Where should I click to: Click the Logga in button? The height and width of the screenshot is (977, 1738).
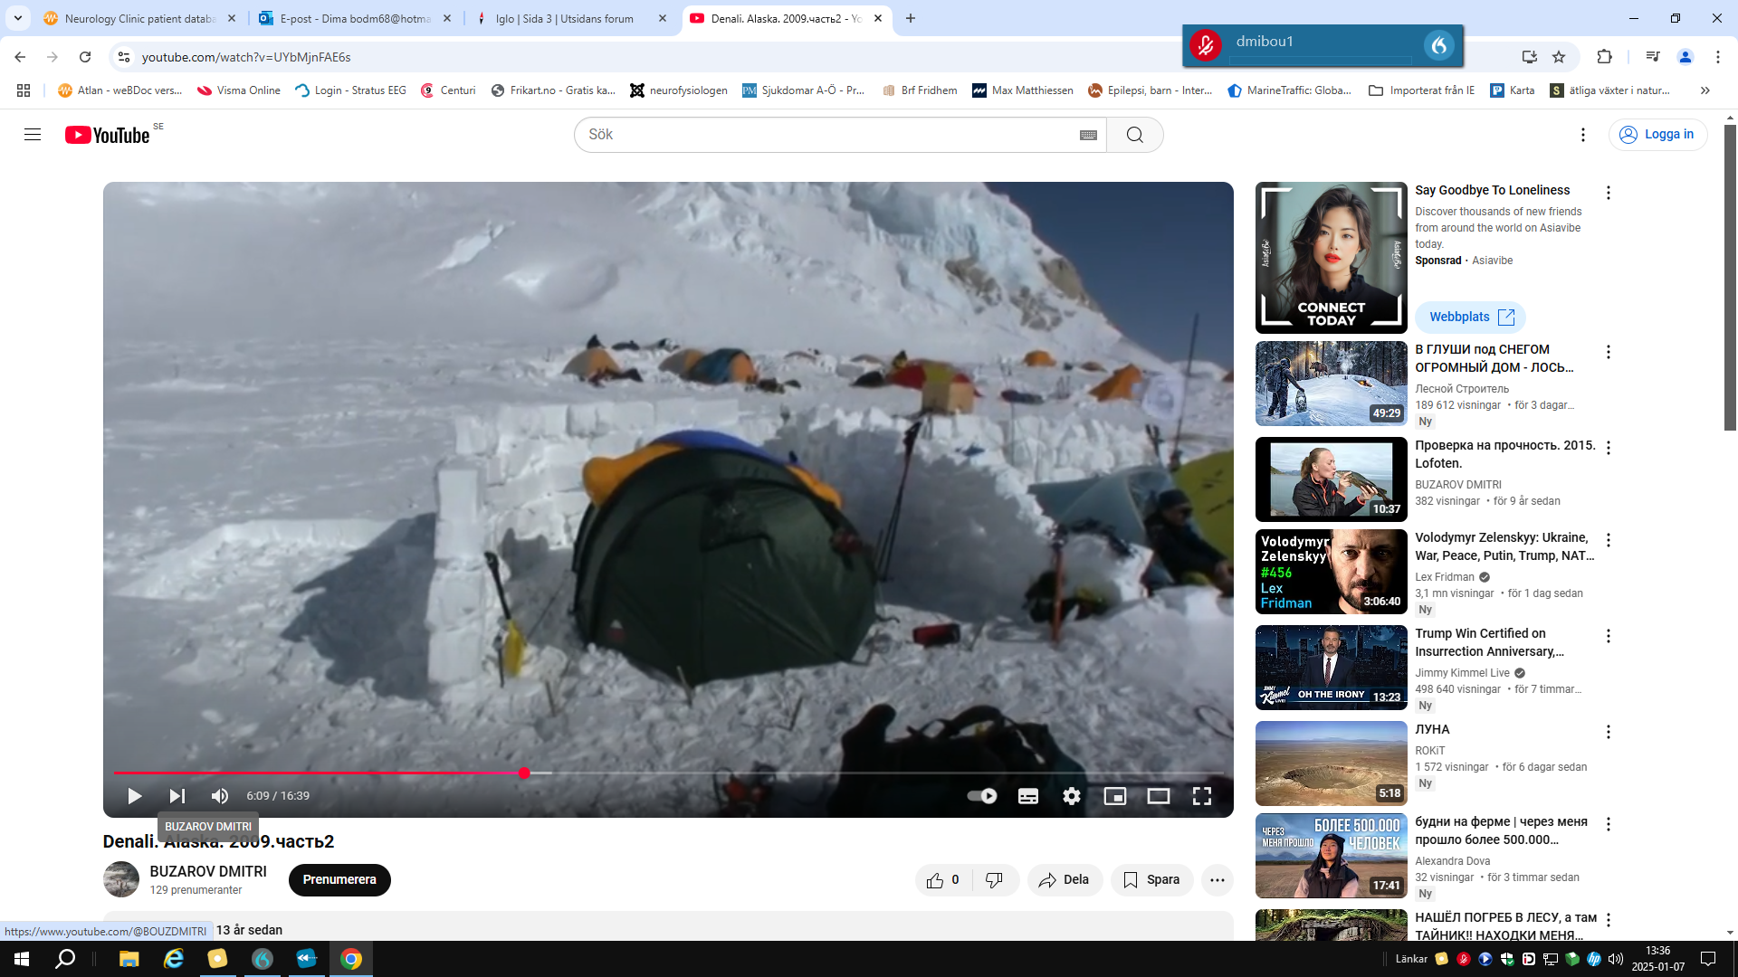[x=1657, y=135]
